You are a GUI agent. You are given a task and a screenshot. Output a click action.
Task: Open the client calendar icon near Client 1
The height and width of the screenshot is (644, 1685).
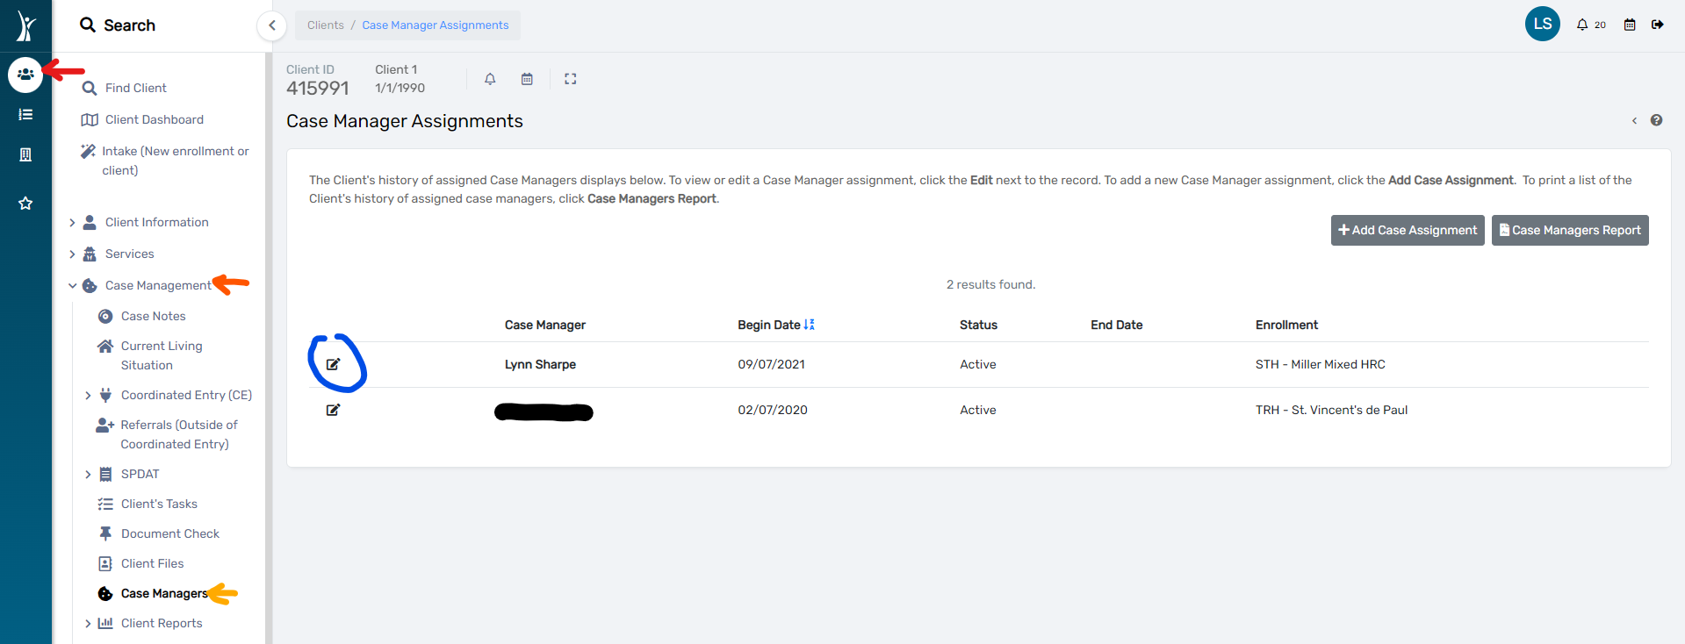(527, 79)
